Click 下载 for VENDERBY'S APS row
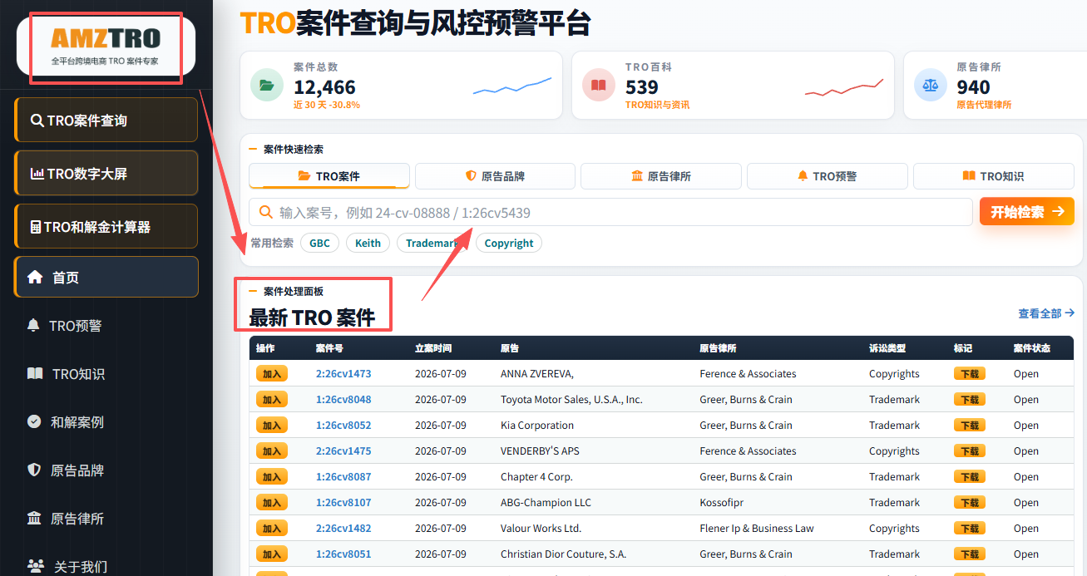 (x=969, y=450)
